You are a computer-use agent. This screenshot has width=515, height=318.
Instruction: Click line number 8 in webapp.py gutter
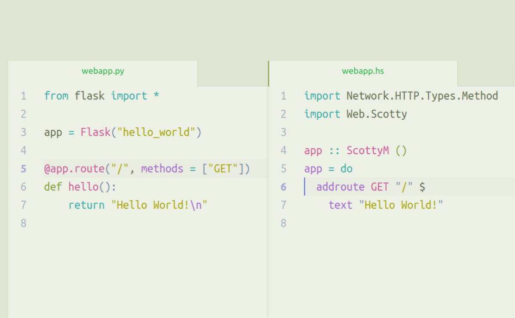tap(23, 224)
